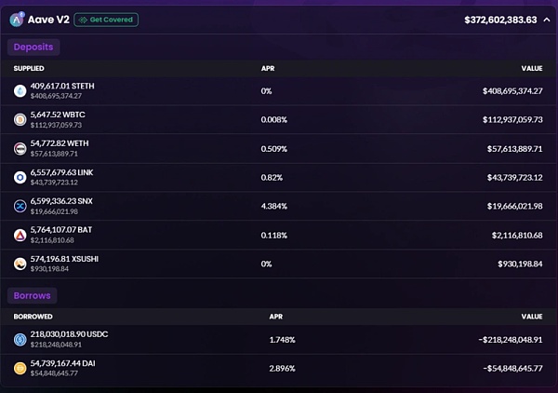
Task: Click the XSUSHI token icon
Action: pos(20,264)
